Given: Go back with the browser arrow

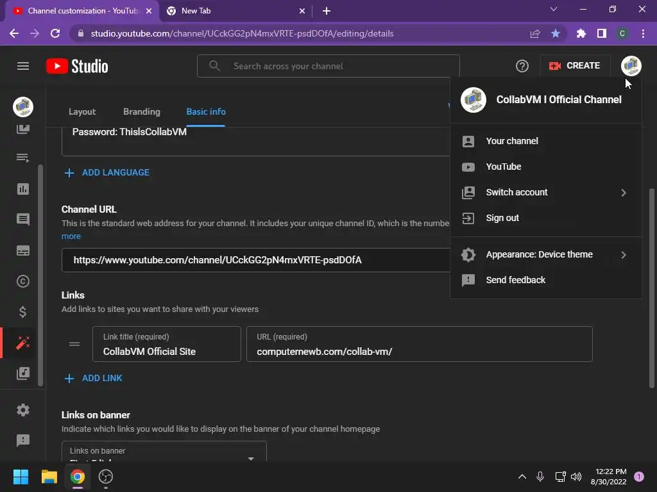Looking at the screenshot, I should pyautogui.click(x=14, y=33).
